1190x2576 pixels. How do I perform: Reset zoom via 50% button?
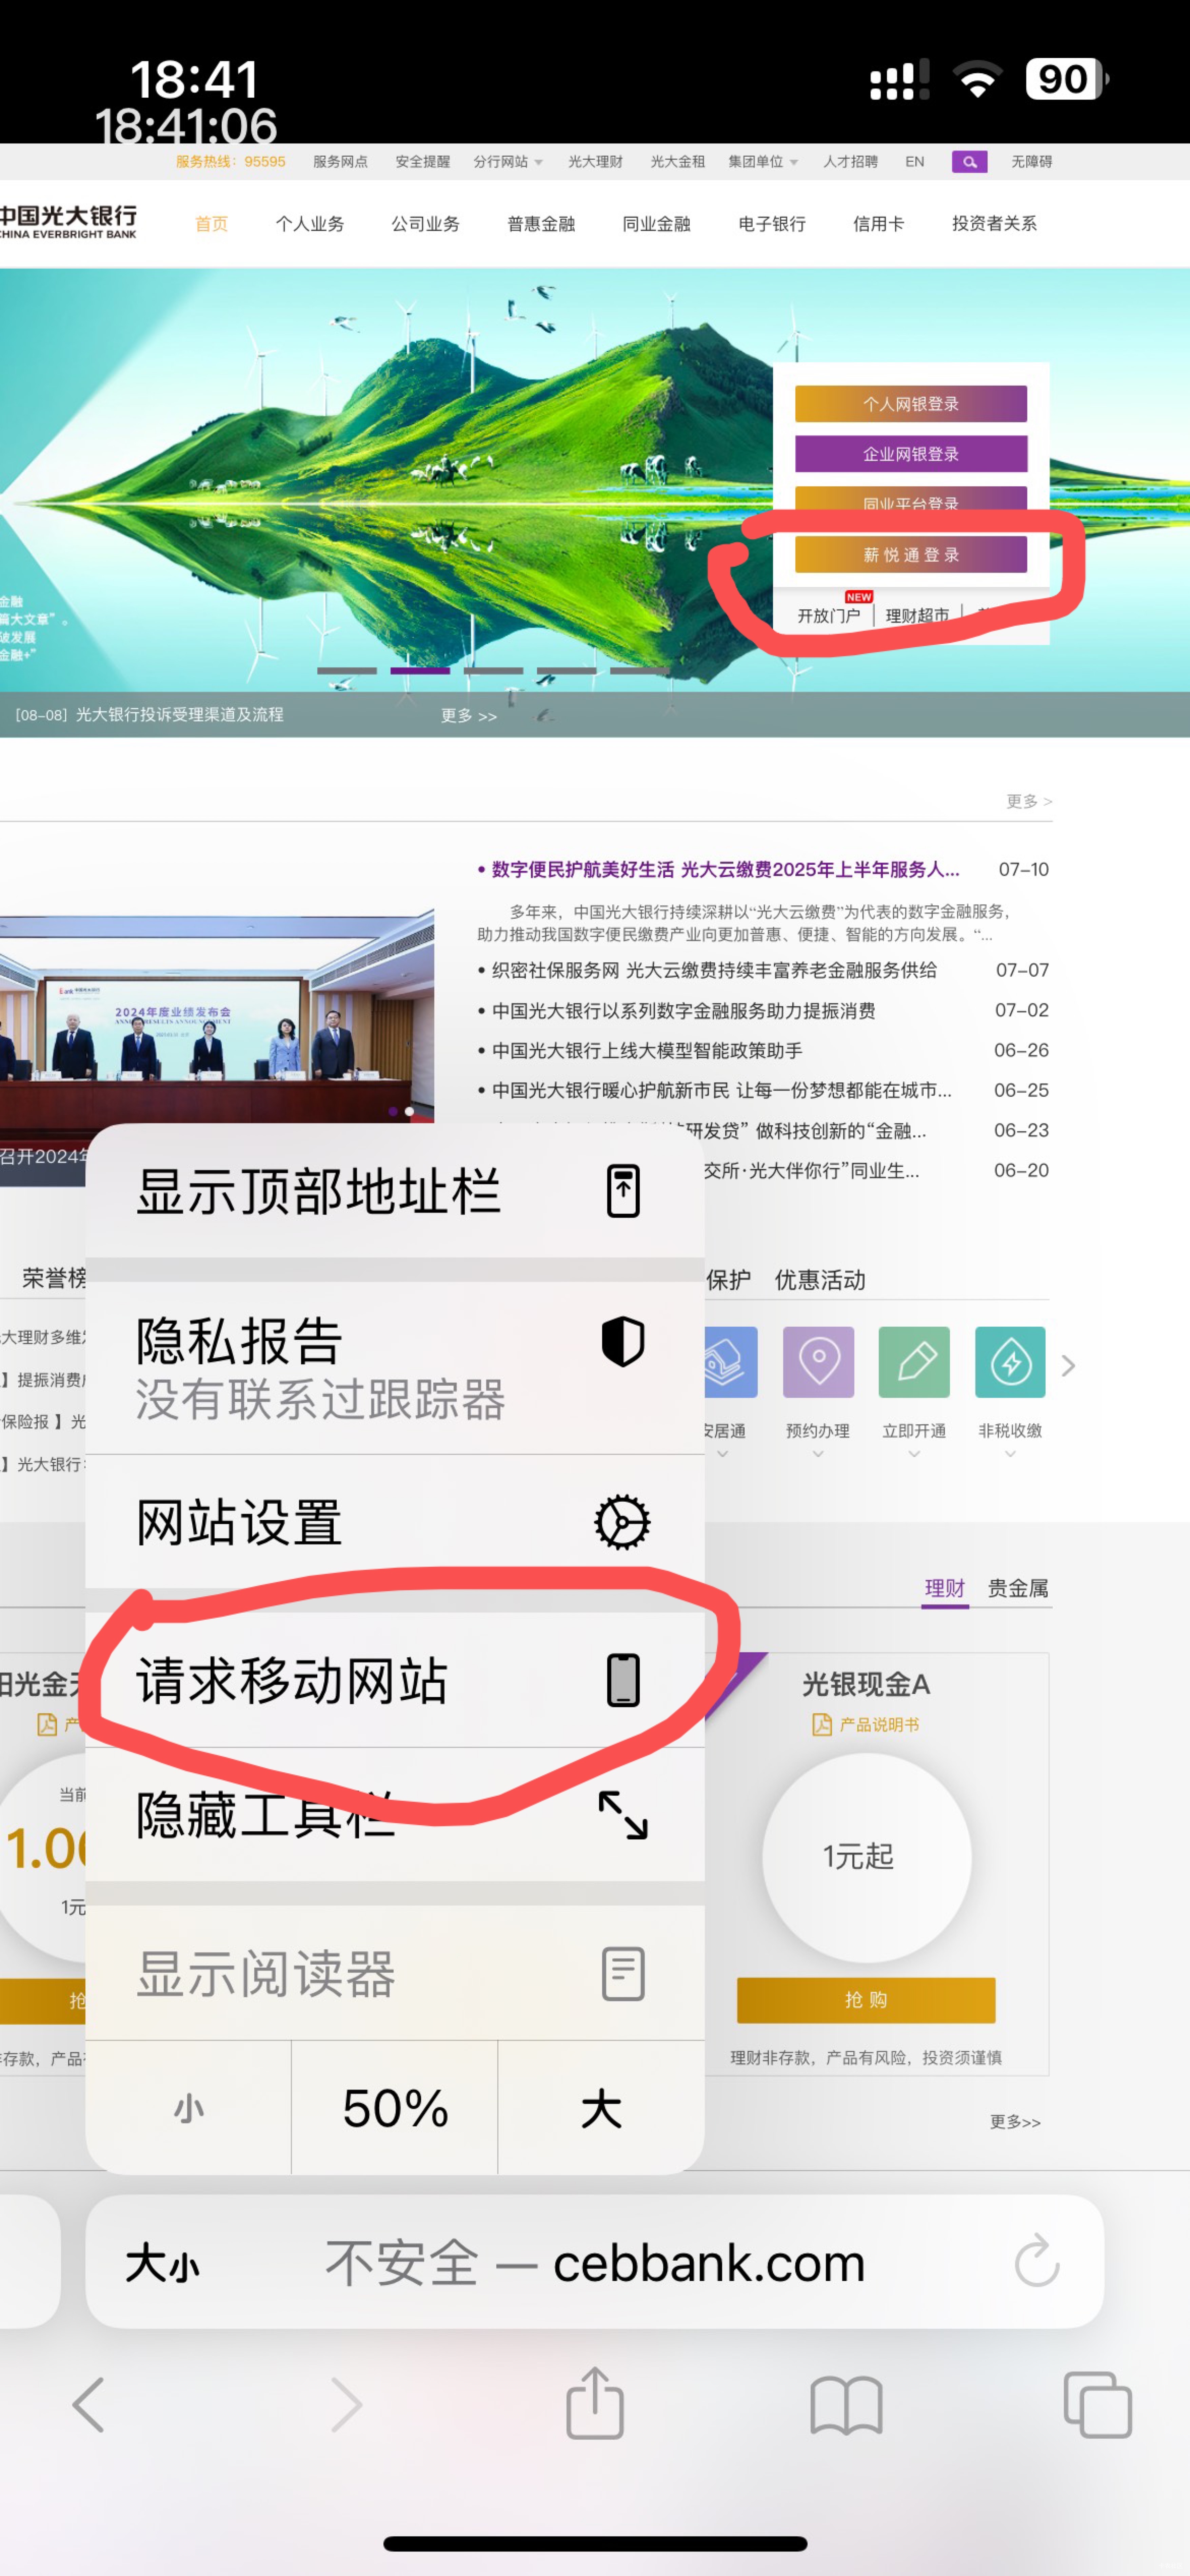point(395,2108)
